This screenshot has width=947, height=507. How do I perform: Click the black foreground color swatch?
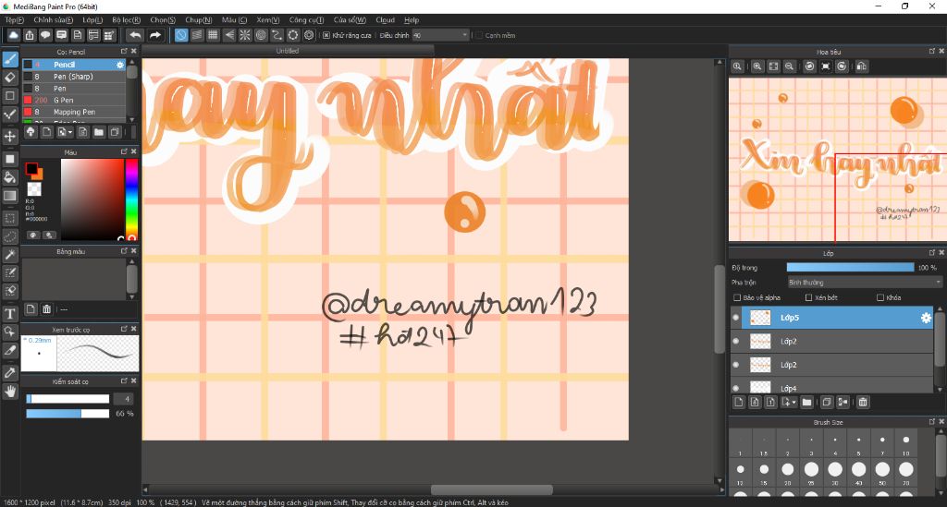[x=31, y=168]
